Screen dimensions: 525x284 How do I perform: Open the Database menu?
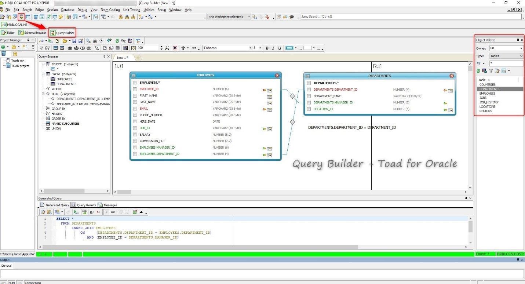(68, 10)
